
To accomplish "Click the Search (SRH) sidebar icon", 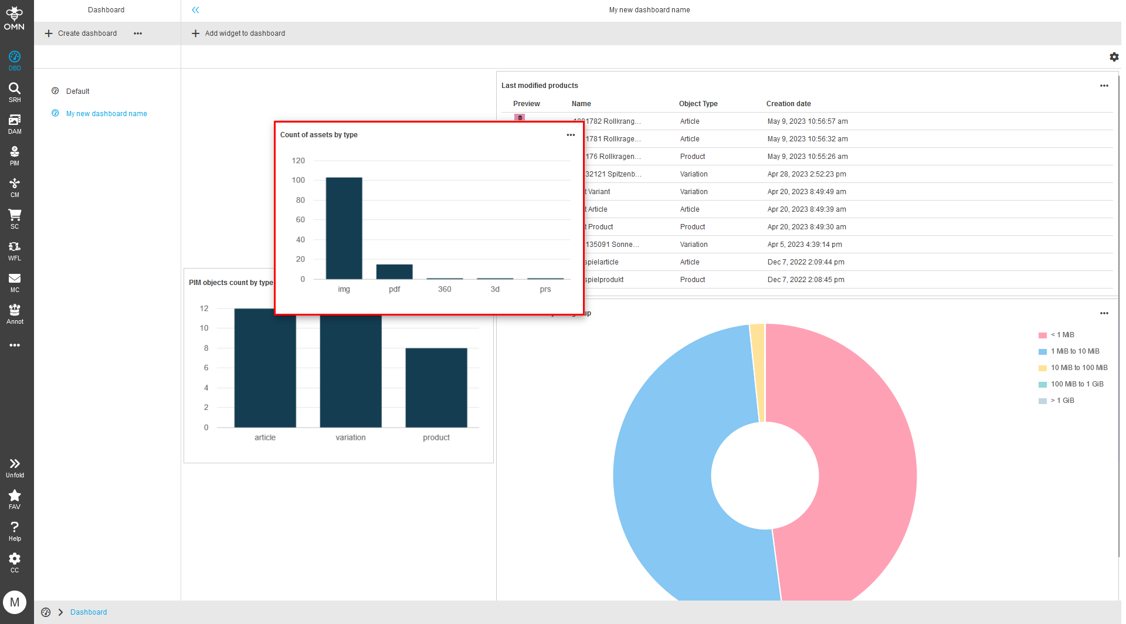I will coord(15,91).
